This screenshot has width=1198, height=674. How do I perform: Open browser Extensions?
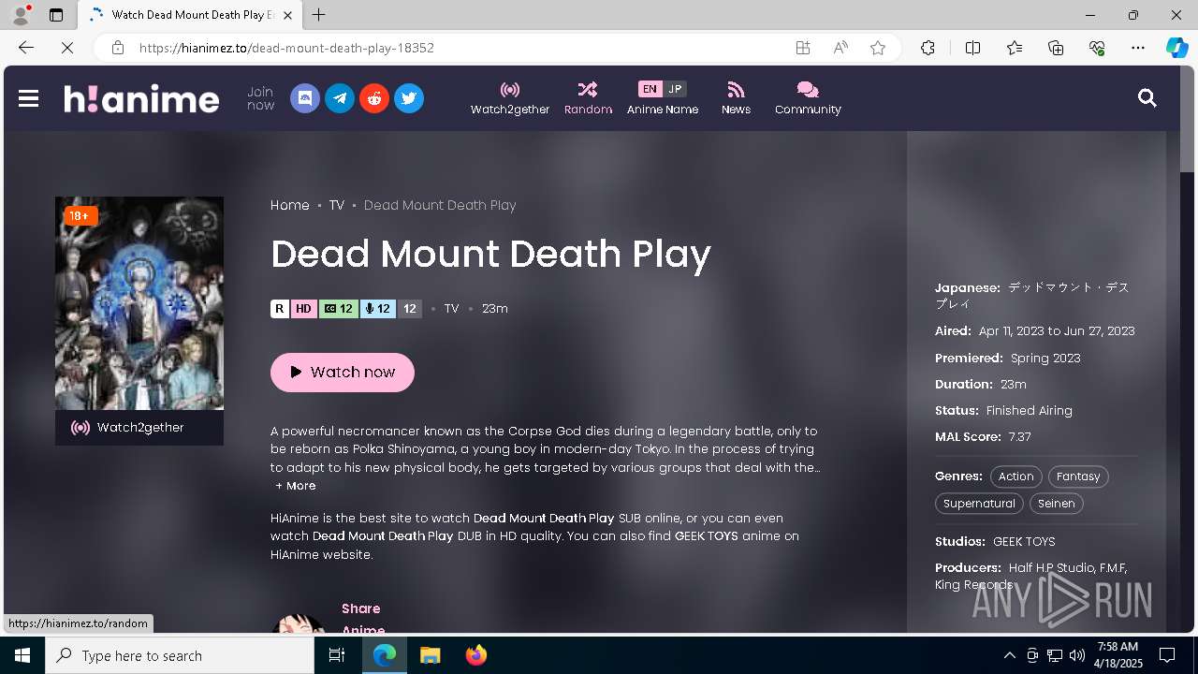(928, 48)
